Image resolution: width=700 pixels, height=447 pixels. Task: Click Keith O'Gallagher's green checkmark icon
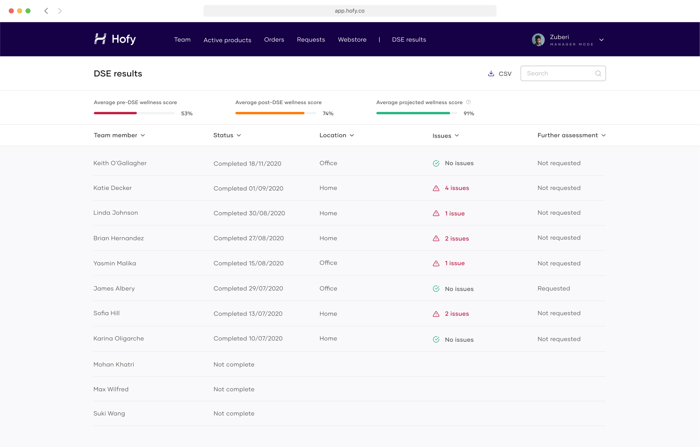click(436, 163)
